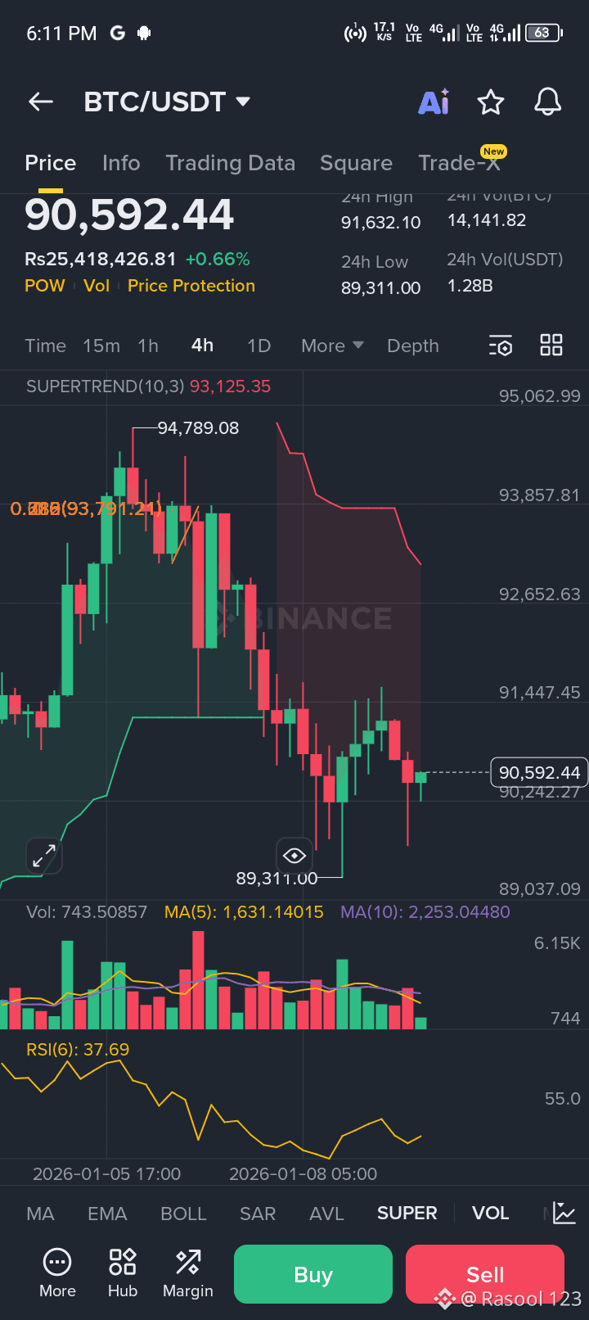Tap the RSI(6): 37.69 label

tap(78, 1049)
